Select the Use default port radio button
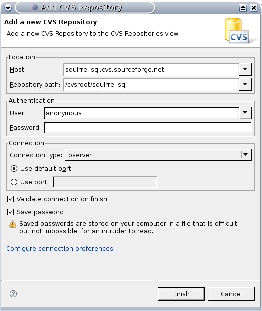Screen dimensions: 262x311 [14, 169]
